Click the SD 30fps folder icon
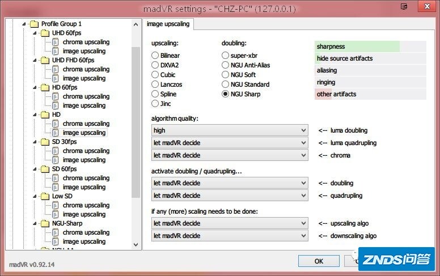Screen dimensions: 440x276 tap(44, 142)
